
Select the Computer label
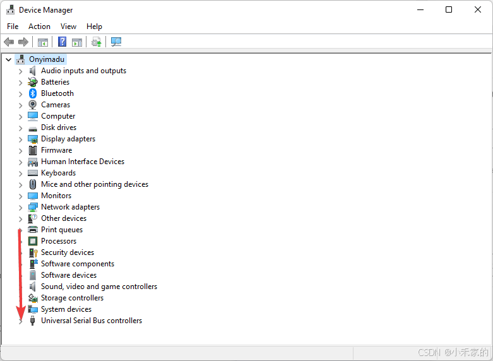[x=58, y=116]
